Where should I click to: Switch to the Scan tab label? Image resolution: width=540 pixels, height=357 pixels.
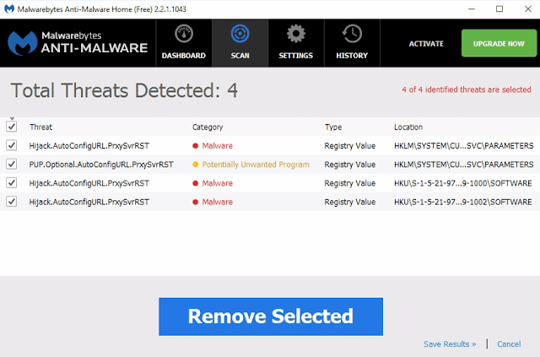click(x=240, y=56)
